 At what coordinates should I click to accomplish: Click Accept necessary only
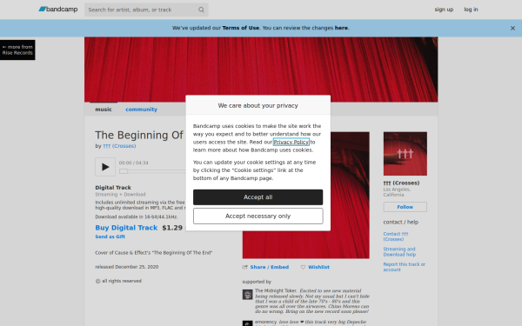(258, 216)
